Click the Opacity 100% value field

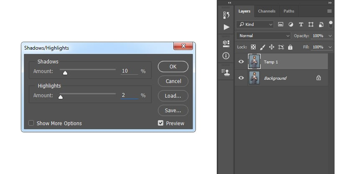click(319, 36)
